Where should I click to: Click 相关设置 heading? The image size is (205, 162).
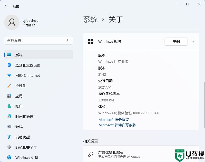point(91,141)
